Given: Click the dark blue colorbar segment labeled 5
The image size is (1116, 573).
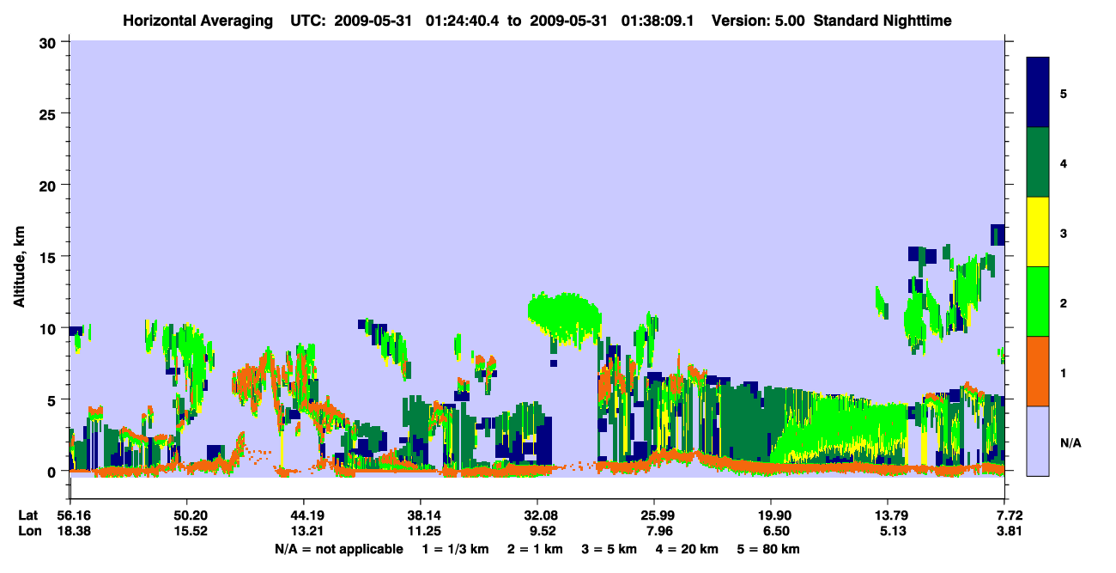Looking at the screenshot, I should tap(1038, 93).
